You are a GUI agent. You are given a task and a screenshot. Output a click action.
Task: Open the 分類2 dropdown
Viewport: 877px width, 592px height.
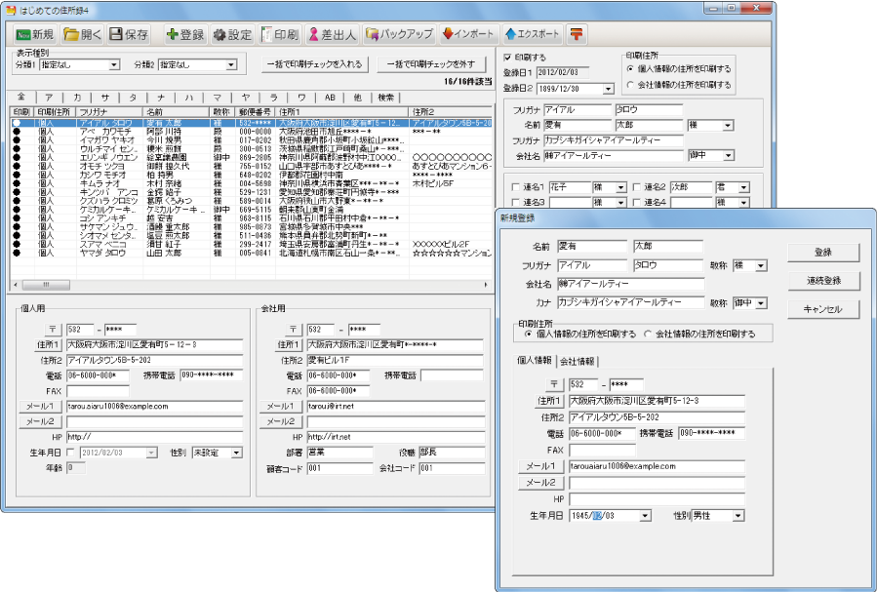232,65
